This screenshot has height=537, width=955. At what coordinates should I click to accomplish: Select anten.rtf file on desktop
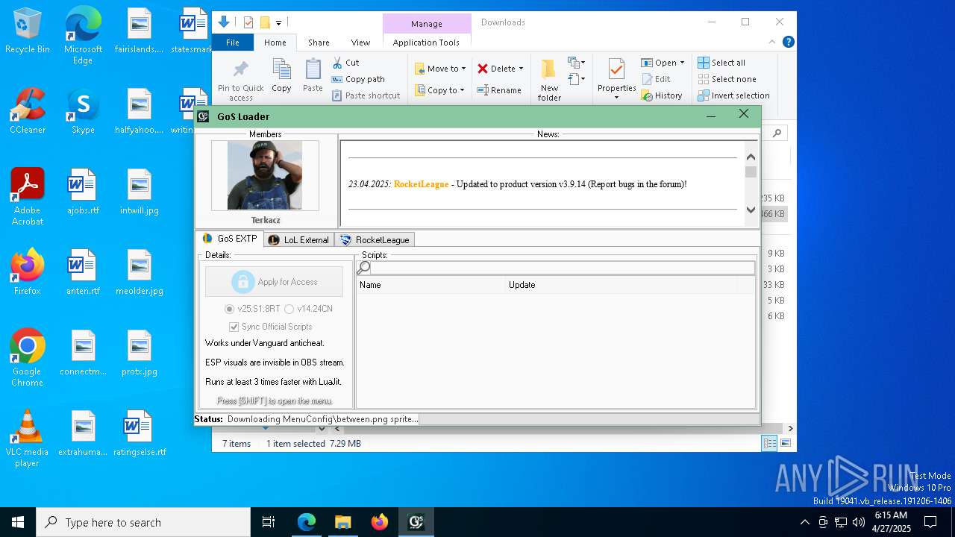point(83,272)
